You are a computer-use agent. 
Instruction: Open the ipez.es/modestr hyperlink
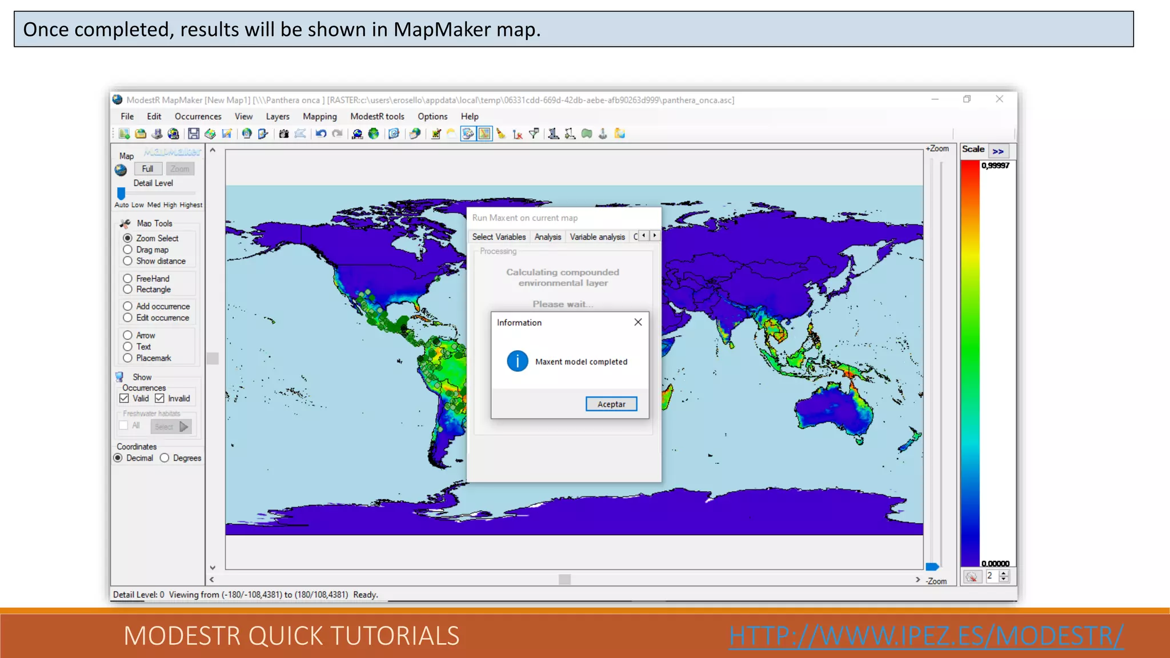click(926, 636)
